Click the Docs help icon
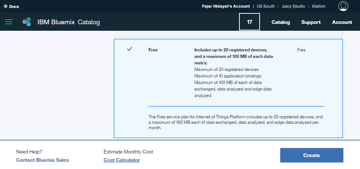The height and width of the screenshot is (169, 360). click(x=5, y=7)
